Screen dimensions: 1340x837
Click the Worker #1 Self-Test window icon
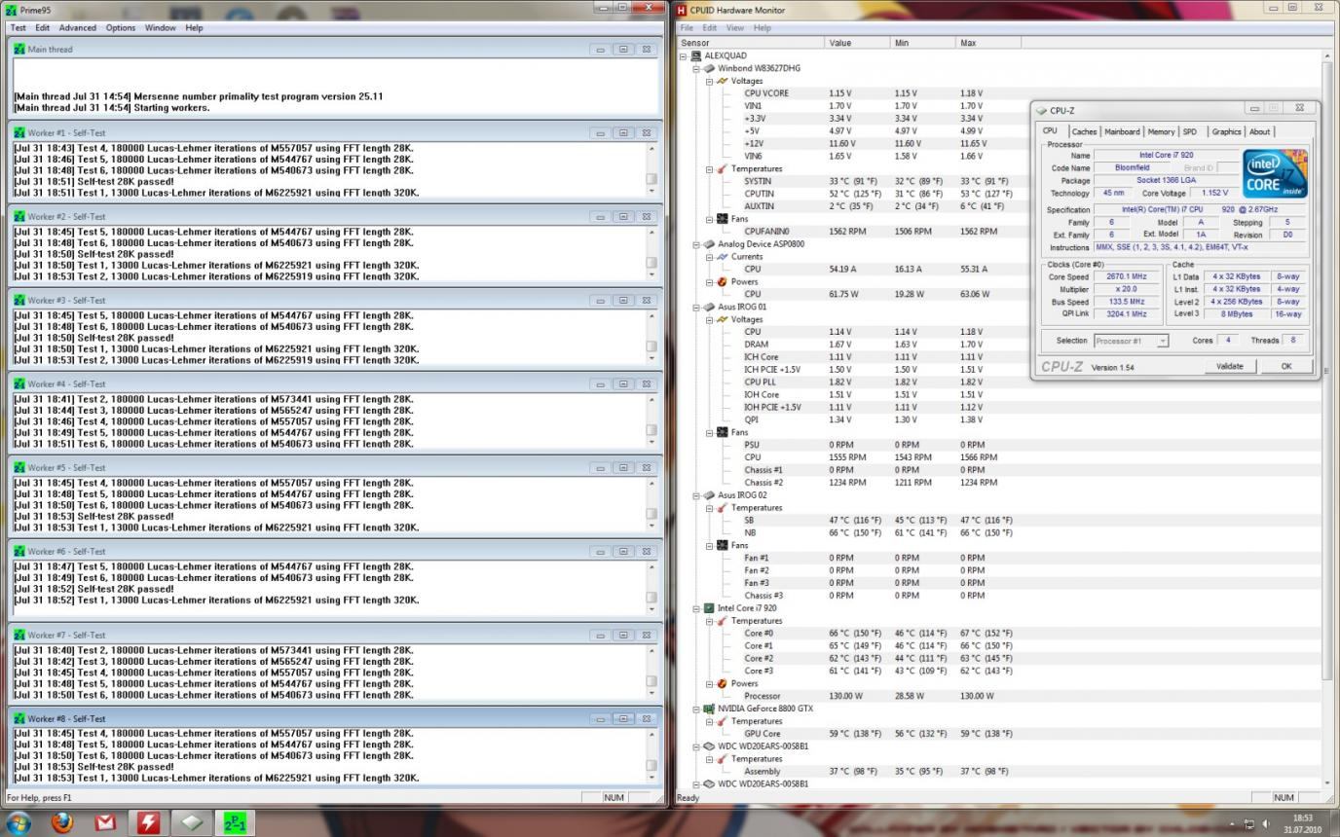(x=19, y=132)
